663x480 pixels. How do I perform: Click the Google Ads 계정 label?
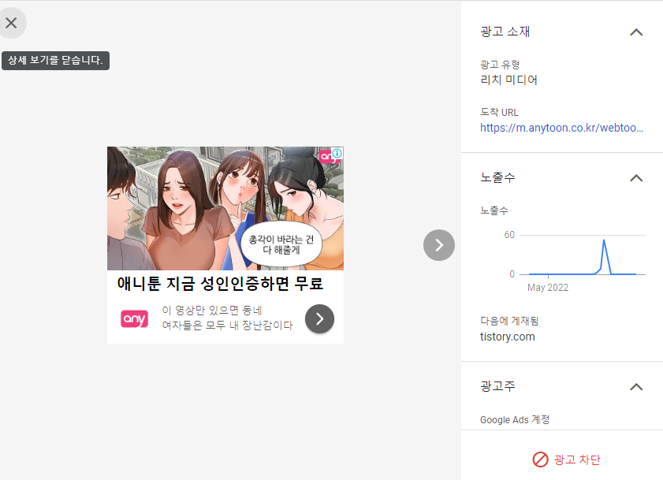tap(515, 419)
